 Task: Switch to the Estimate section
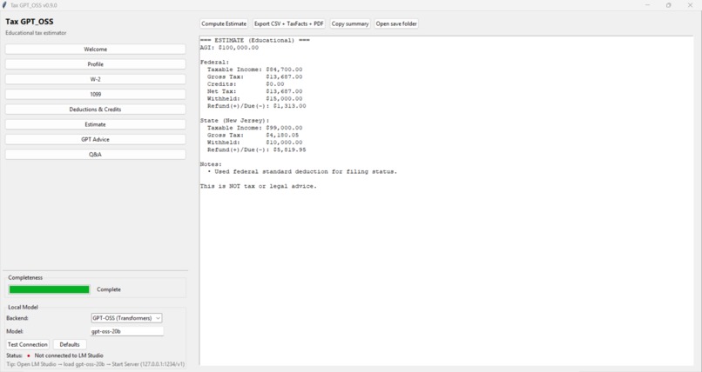95,124
